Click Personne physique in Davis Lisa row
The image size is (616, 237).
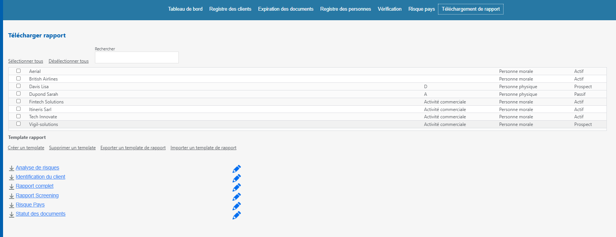click(518, 87)
